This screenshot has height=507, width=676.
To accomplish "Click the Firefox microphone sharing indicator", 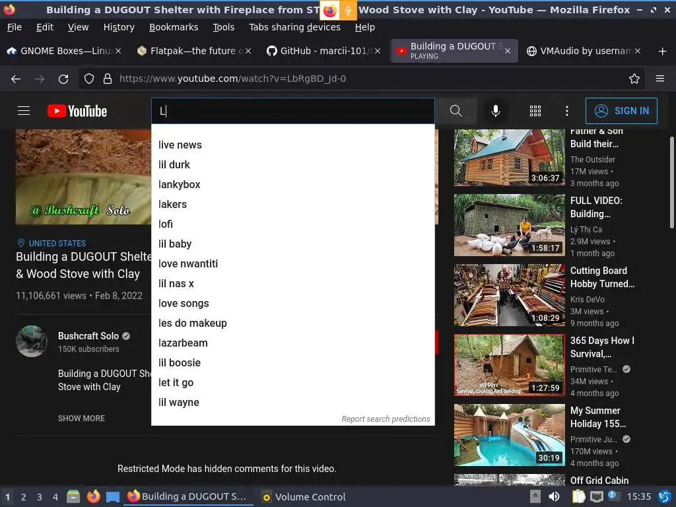I will pyautogui.click(x=348, y=11).
